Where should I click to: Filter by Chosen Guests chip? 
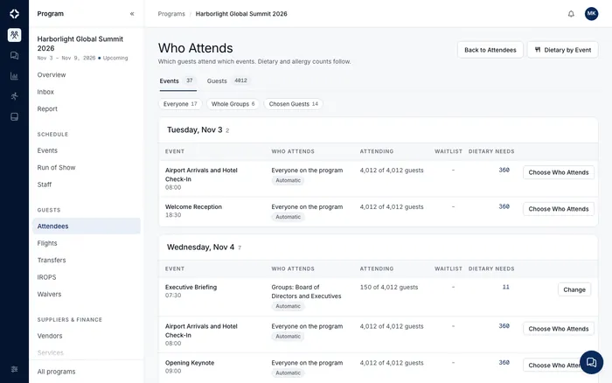(293, 104)
